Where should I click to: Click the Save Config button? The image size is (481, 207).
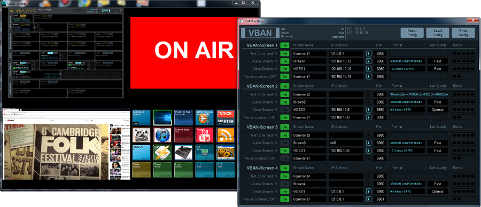click(463, 33)
